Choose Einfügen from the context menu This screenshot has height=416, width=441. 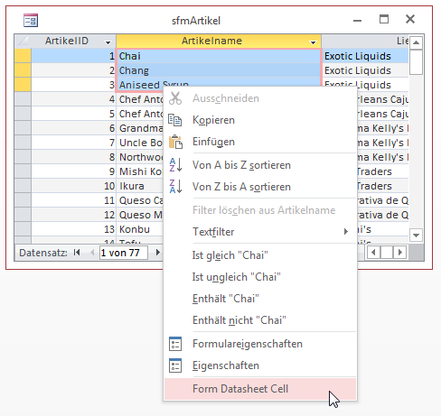point(260,142)
